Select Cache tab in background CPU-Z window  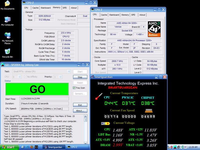tap(35, 8)
